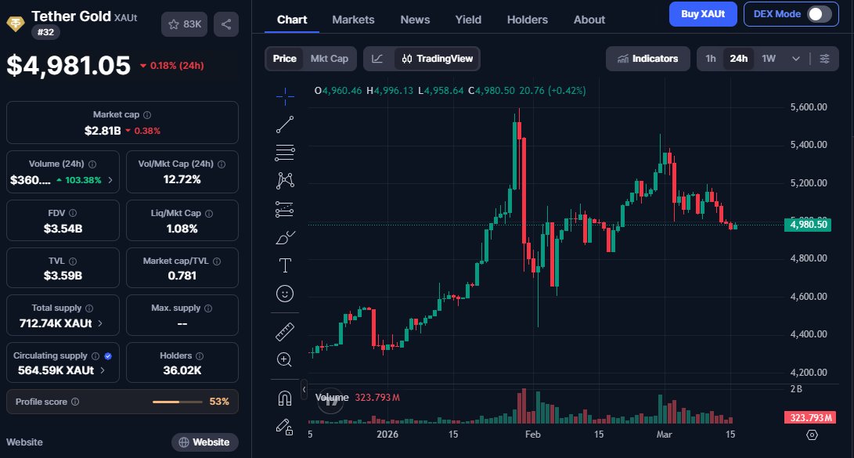
Task: Lock all drawing tools
Action: click(x=284, y=427)
